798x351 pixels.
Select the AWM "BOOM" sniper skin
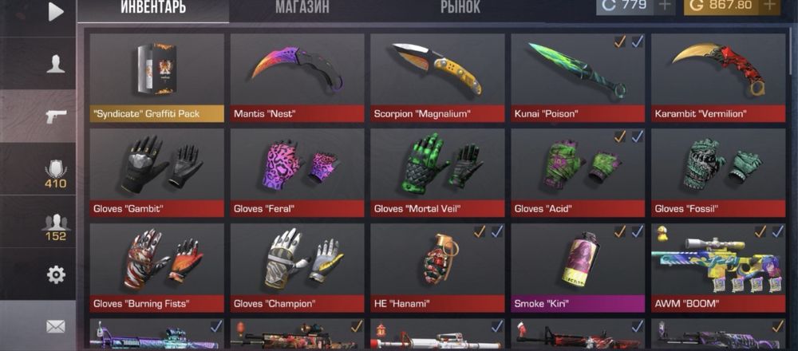(718, 267)
